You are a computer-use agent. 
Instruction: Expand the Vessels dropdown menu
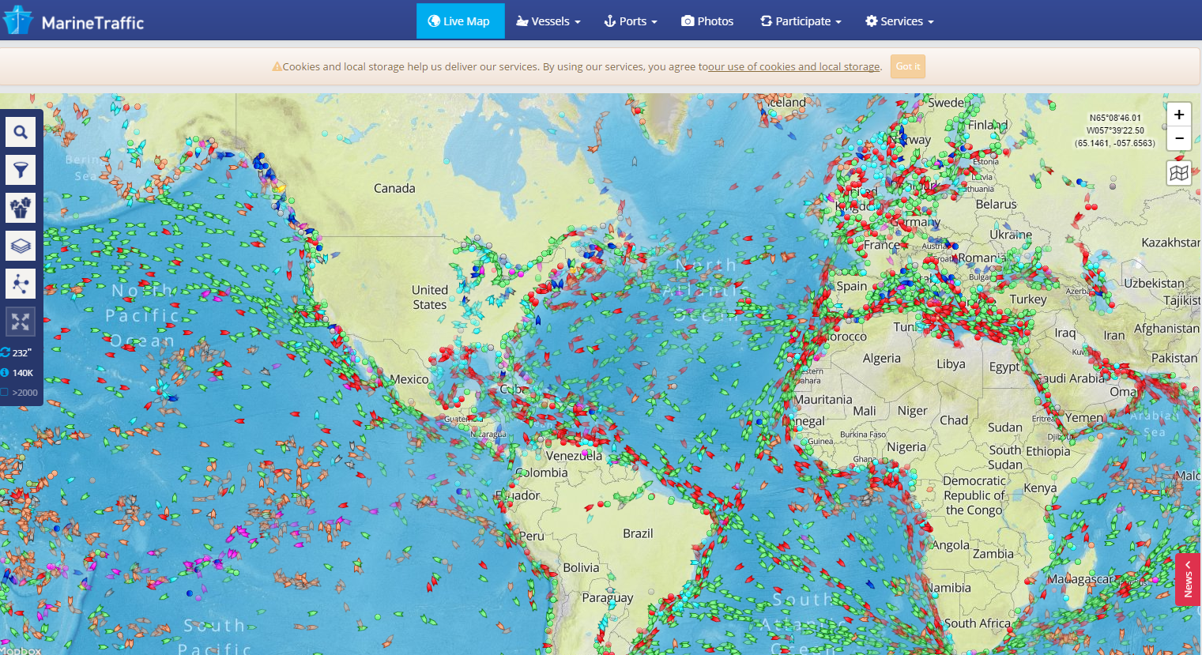tap(548, 21)
